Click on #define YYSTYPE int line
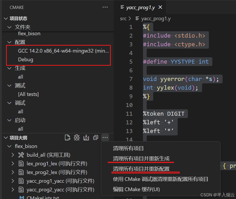Viewport: 236px width, 199px height. [x=176, y=62]
